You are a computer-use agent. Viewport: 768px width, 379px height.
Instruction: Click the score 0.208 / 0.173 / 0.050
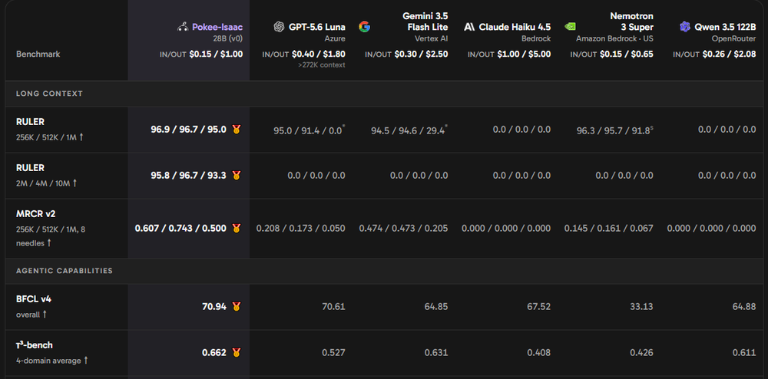(x=301, y=229)
